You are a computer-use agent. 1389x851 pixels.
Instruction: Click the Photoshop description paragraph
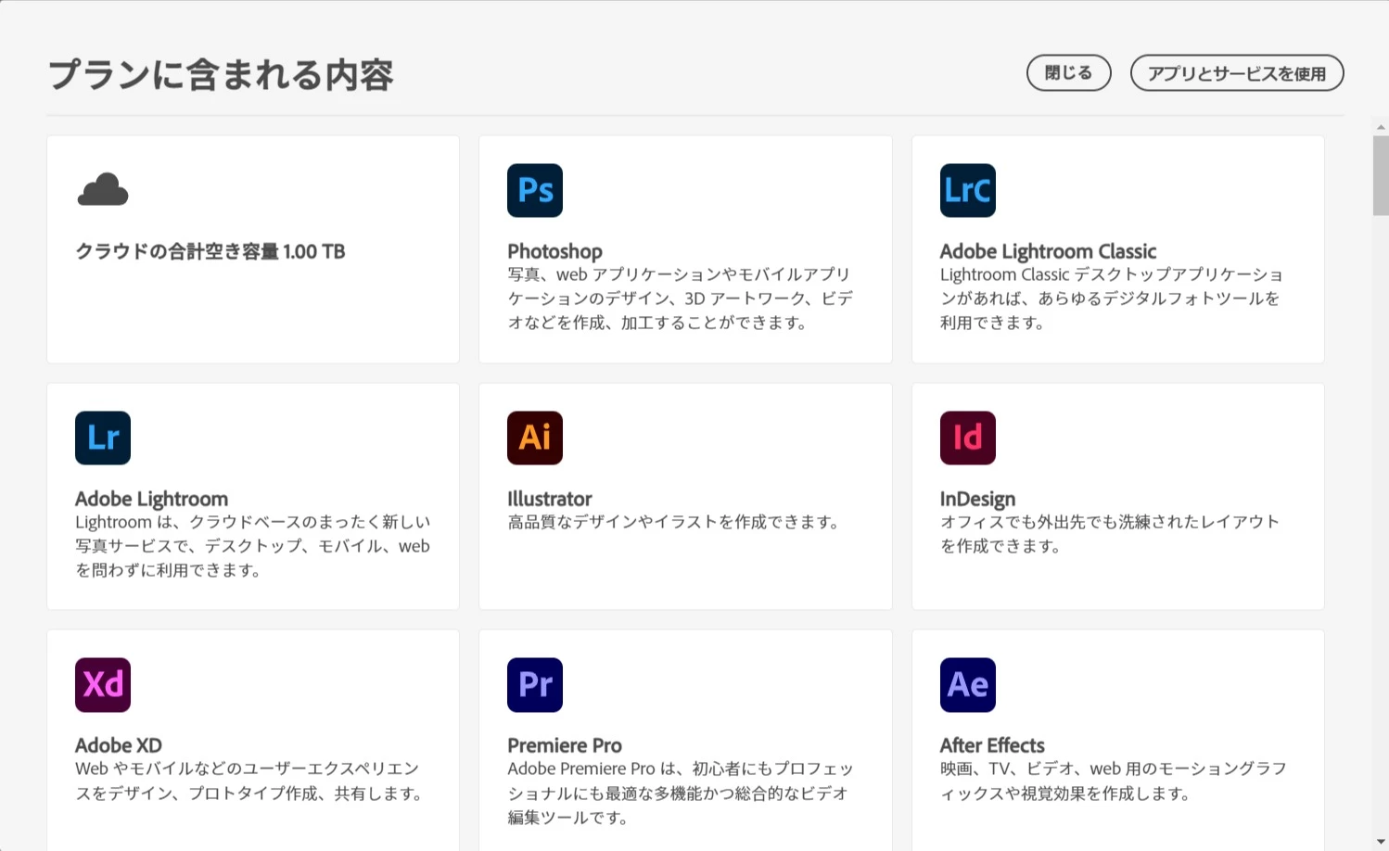click(x=681, y=298)
